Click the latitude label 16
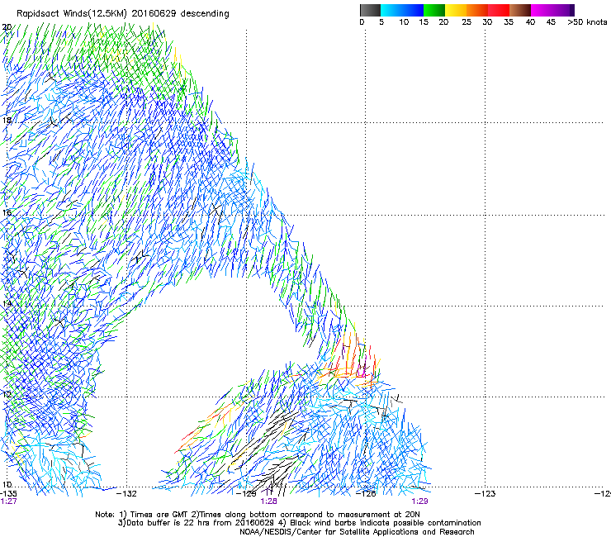 [x=7, y=212]
